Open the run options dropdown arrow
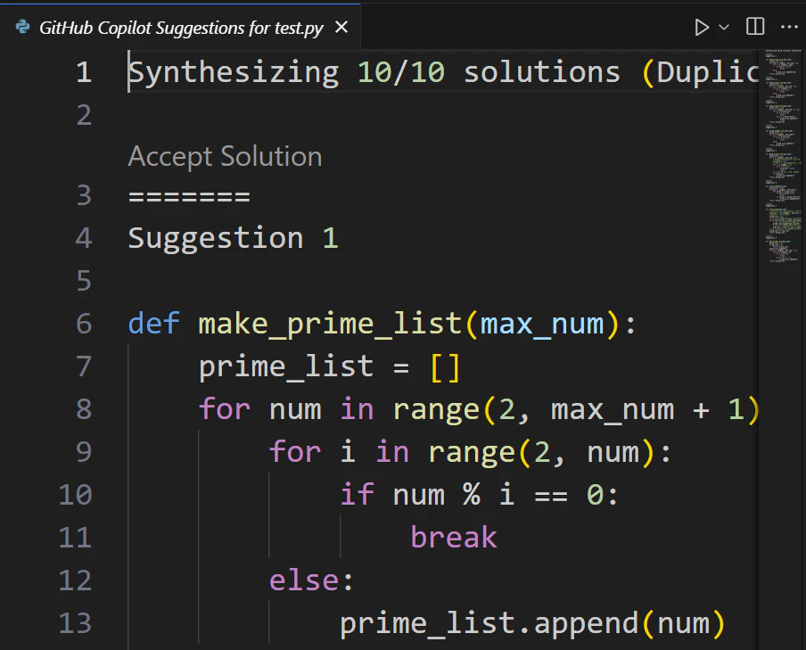Image resolution: width=806 pixels, height=650 pixels. point(724,28)
